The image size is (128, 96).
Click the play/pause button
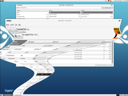tap(12, 30)
